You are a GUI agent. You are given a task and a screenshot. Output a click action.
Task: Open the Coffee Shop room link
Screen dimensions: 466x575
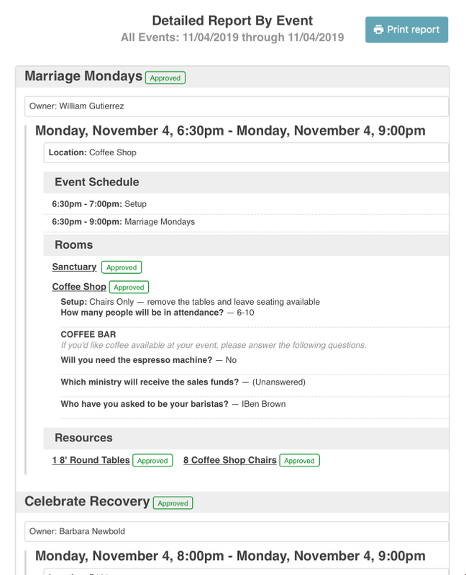coord(79,287)
